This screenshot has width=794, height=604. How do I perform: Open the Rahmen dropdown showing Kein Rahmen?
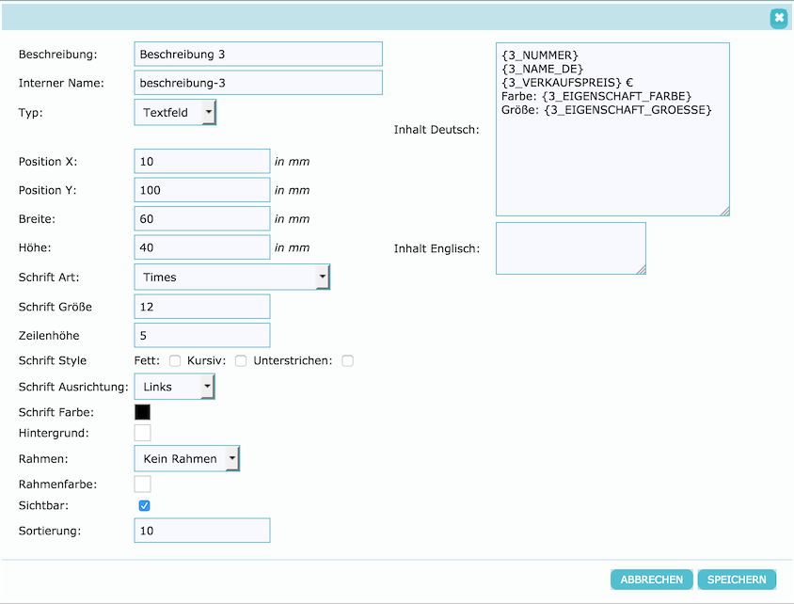pos(186,459)
